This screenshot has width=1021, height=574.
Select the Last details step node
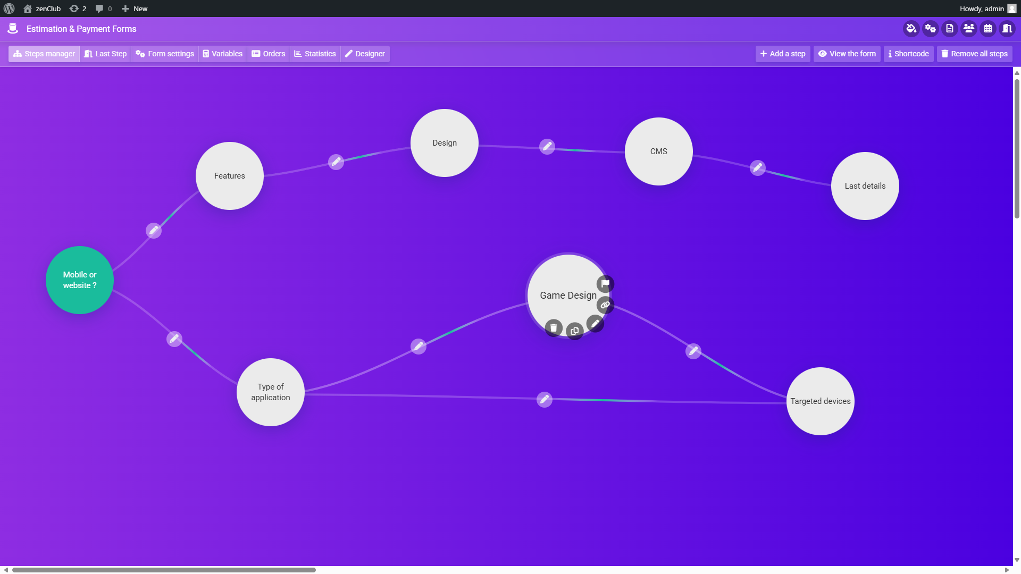click(865, 186)
